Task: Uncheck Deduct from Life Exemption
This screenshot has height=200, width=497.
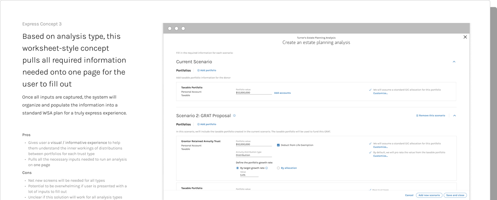Action: [x=279, y=145]
